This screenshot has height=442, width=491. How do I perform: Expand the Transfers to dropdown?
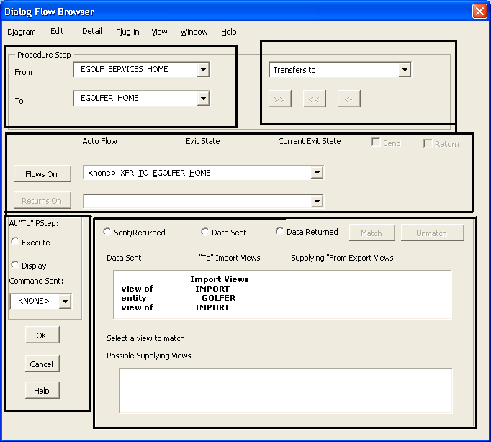click(405, 70)
